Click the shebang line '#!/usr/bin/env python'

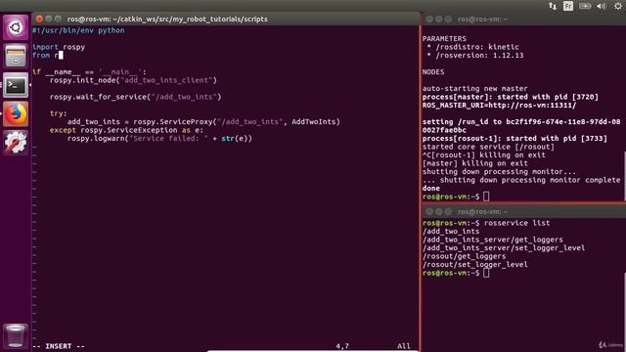point(78,30)
